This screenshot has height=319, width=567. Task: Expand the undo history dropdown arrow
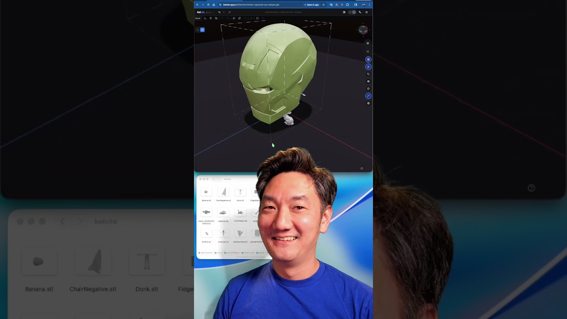224,12
